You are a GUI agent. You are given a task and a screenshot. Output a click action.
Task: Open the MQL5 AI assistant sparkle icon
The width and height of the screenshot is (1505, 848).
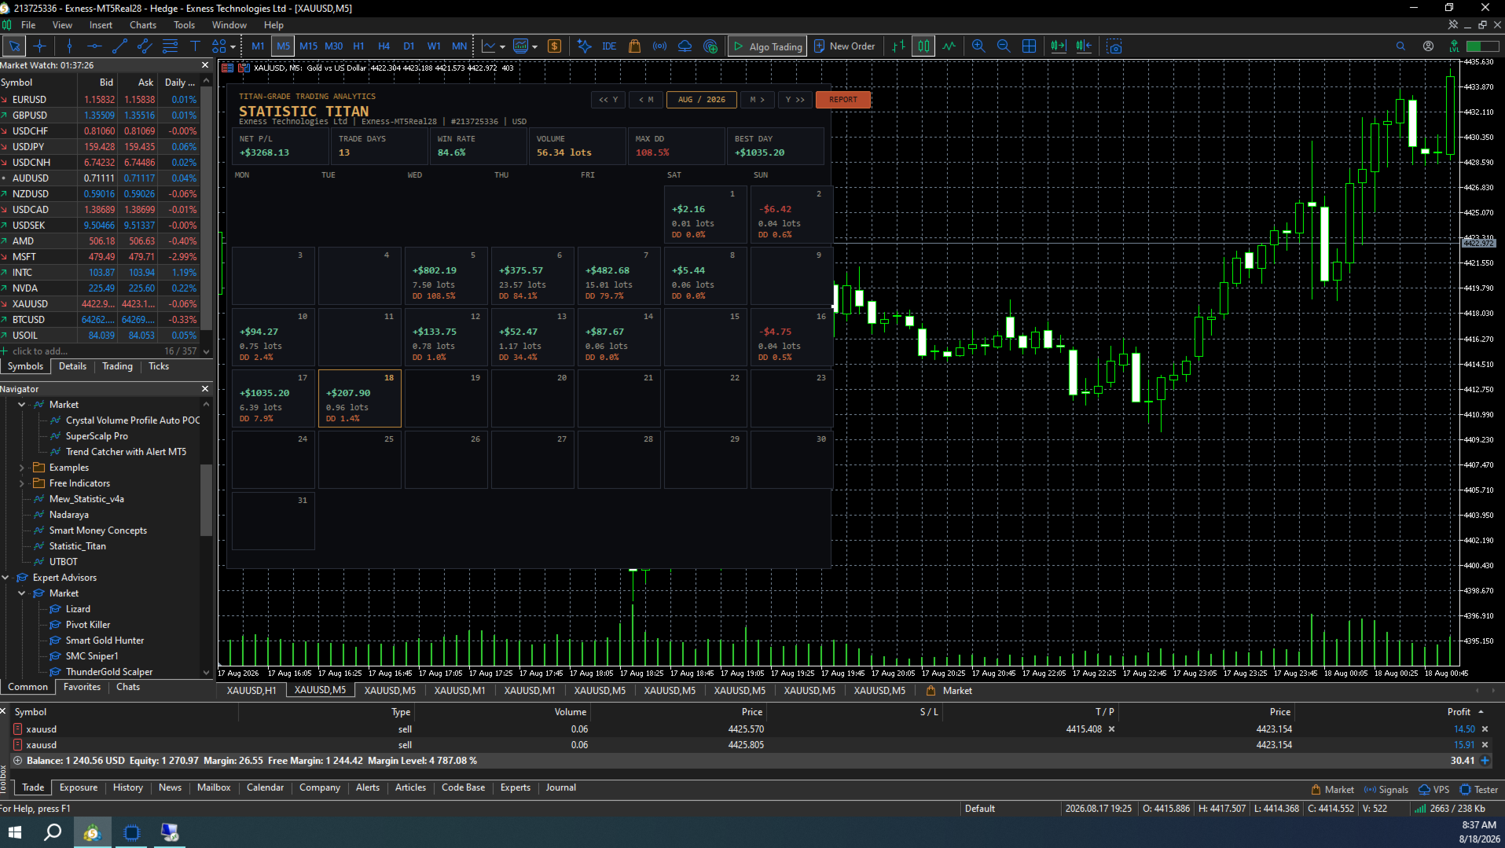584,46
